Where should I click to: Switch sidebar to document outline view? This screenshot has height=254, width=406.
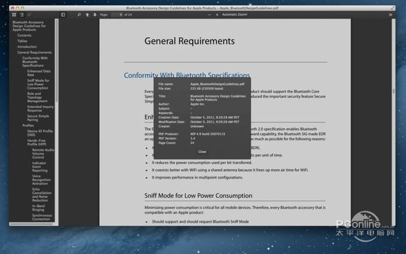(x=21, y=14)
